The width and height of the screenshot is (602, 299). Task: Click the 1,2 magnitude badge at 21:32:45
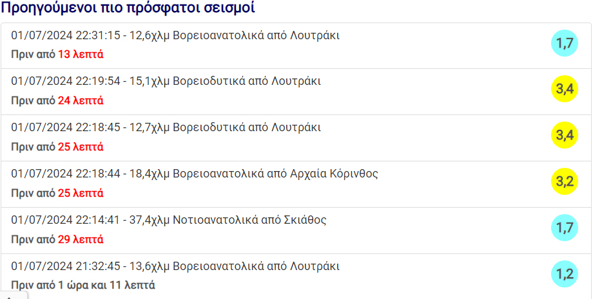click(565, 274)
